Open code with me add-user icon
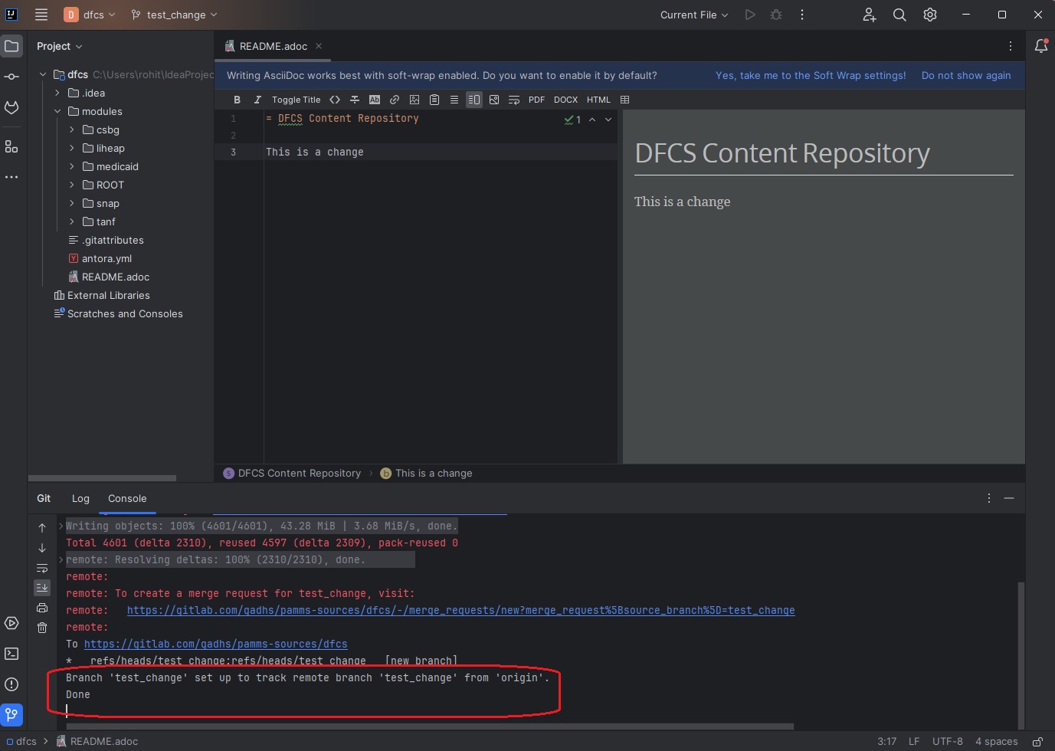This screenshot has width=1055, height=751. coord(870,15)
